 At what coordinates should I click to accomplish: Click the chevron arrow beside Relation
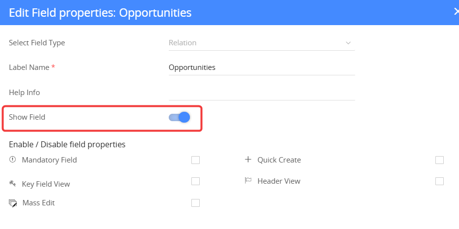click(348, 43)
